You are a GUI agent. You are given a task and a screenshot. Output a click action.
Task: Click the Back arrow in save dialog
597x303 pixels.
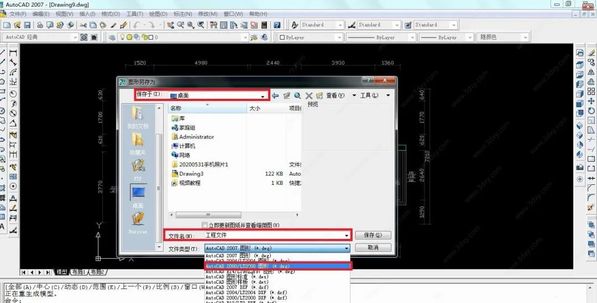click(276, 95)
